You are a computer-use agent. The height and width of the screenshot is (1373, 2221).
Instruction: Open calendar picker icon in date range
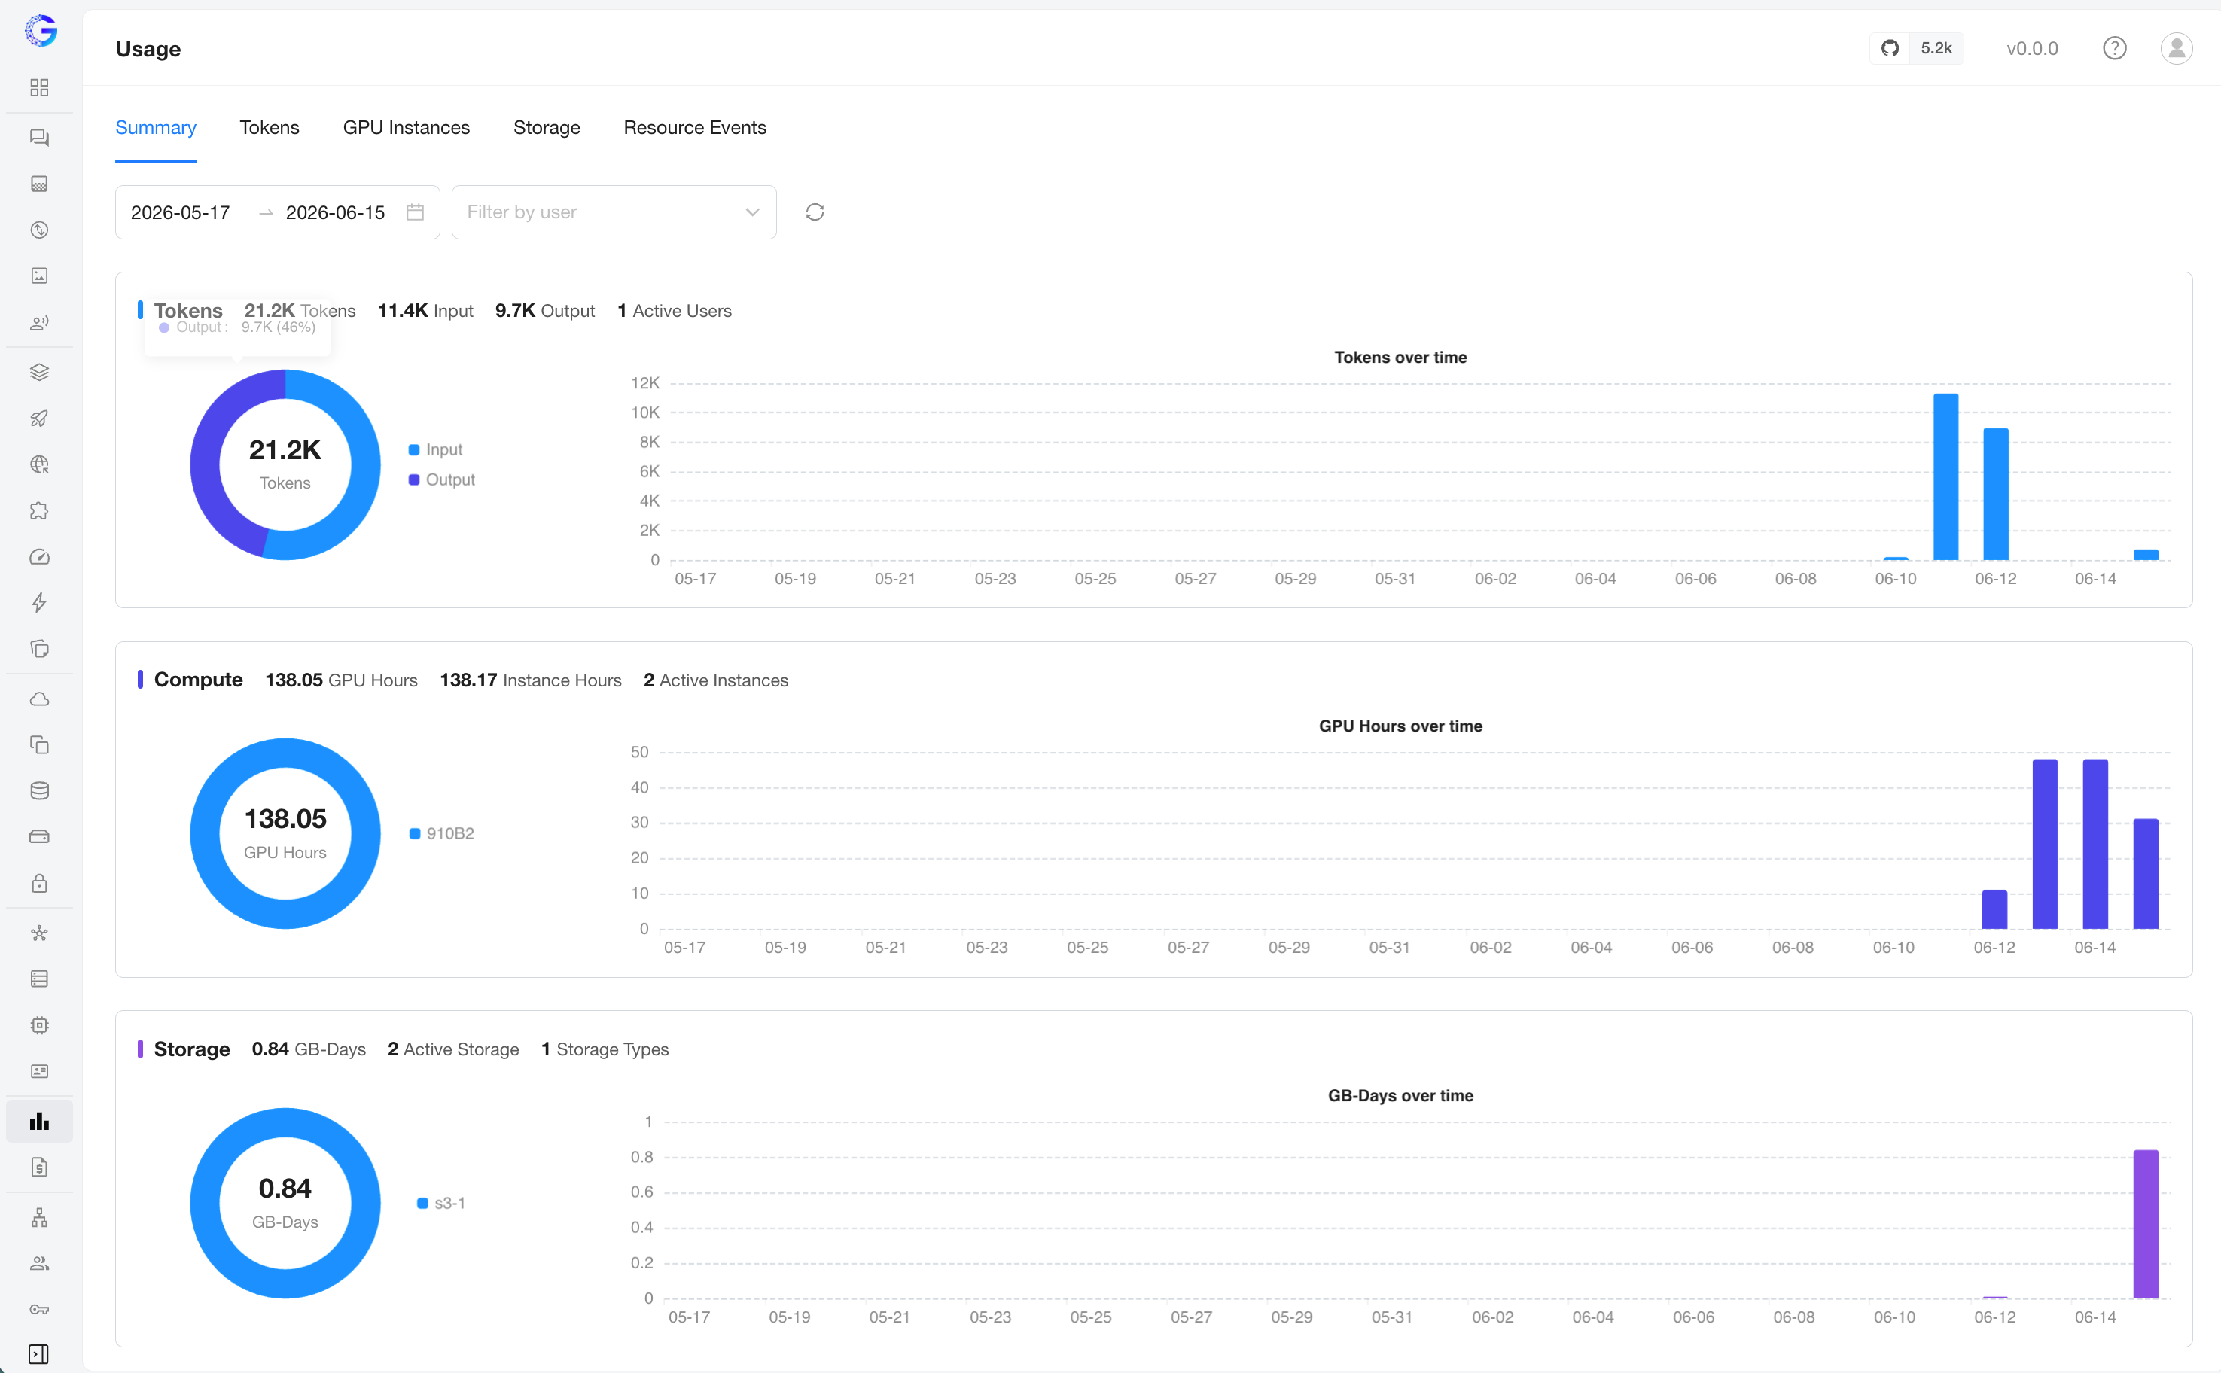(x=415, y=212)
